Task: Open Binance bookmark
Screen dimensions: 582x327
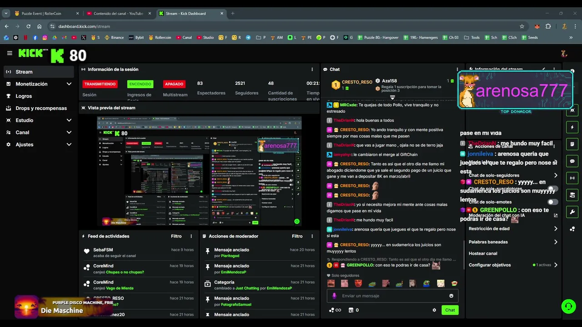Action: pos(114,38)
